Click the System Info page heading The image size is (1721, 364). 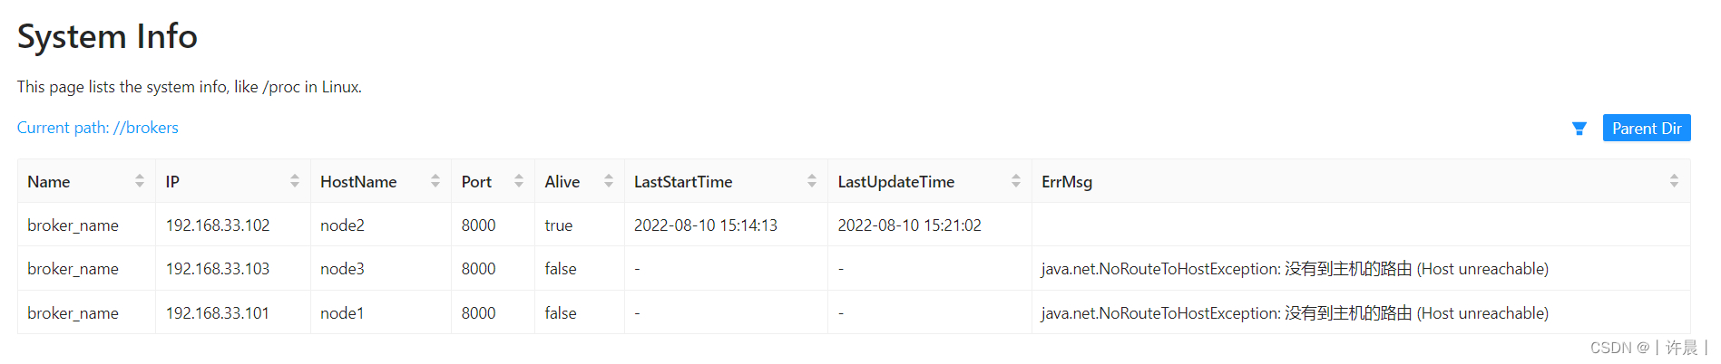[x=107, y=37]
